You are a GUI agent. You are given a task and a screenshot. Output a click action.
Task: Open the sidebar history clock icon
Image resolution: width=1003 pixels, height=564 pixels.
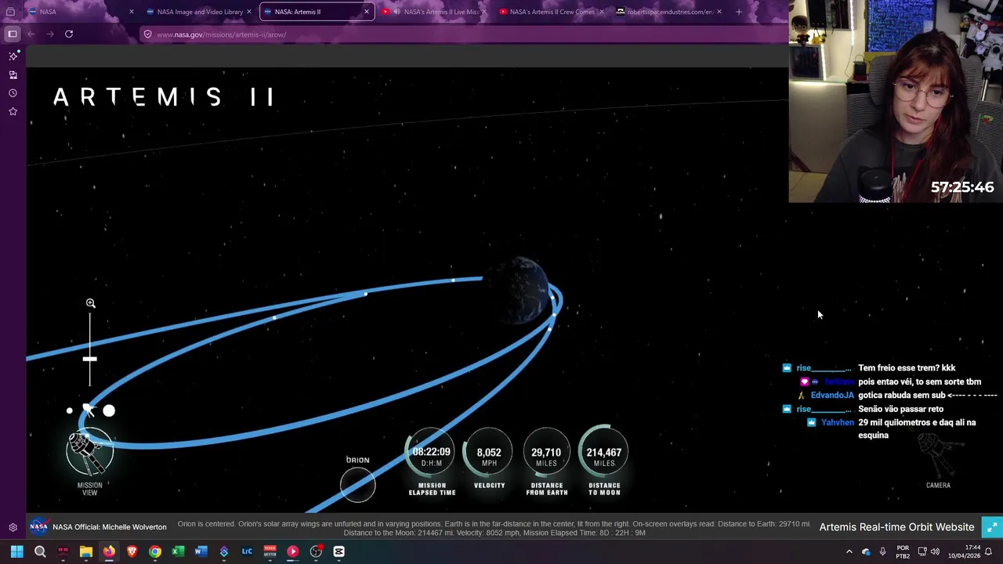click(13, 93)
